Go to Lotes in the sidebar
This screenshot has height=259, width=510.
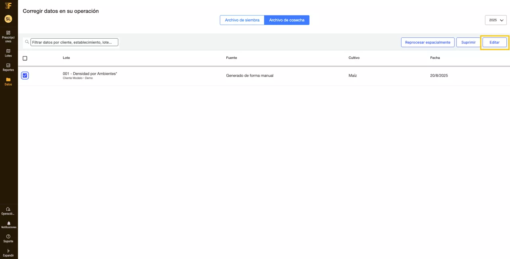coord(8,53)
